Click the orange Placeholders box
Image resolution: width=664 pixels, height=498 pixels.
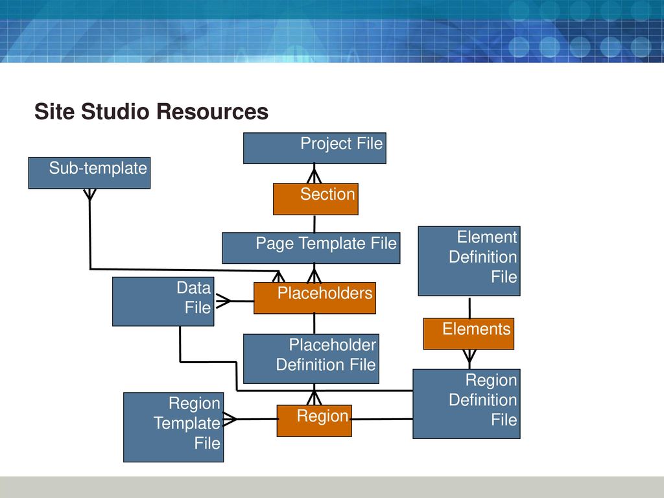coord(314,298)
